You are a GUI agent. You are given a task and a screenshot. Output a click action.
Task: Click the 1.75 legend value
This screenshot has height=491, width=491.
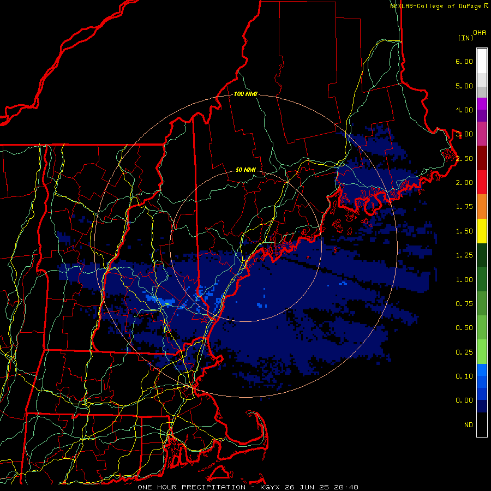click(464, 207)
